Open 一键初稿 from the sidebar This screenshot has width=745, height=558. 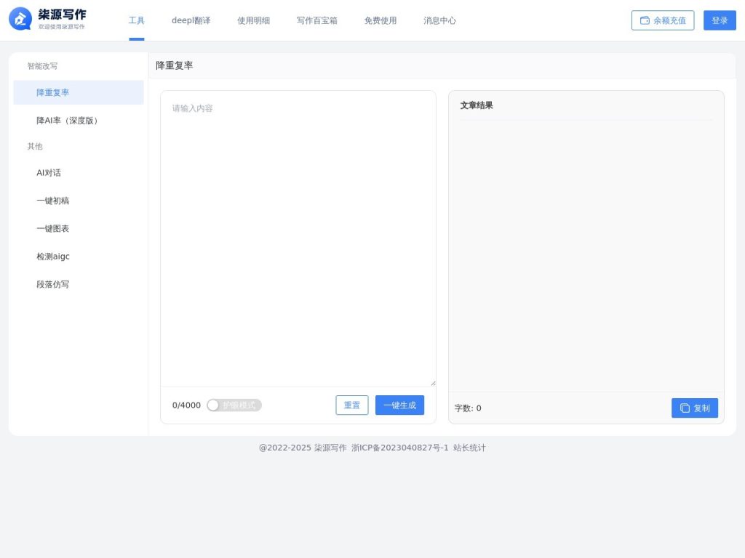79,201
